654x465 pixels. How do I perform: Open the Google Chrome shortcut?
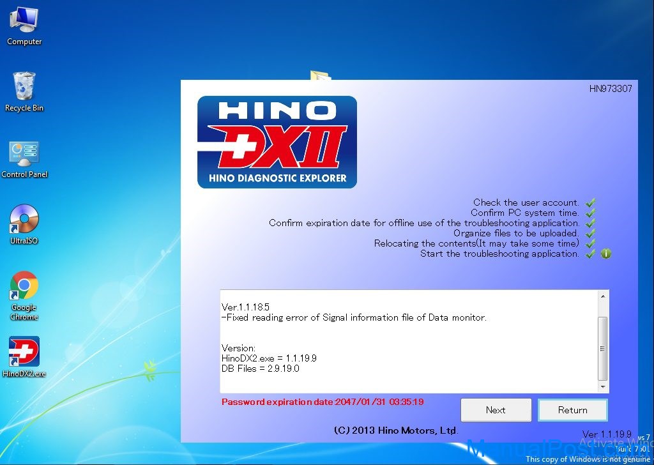click(x=24, y=295)
